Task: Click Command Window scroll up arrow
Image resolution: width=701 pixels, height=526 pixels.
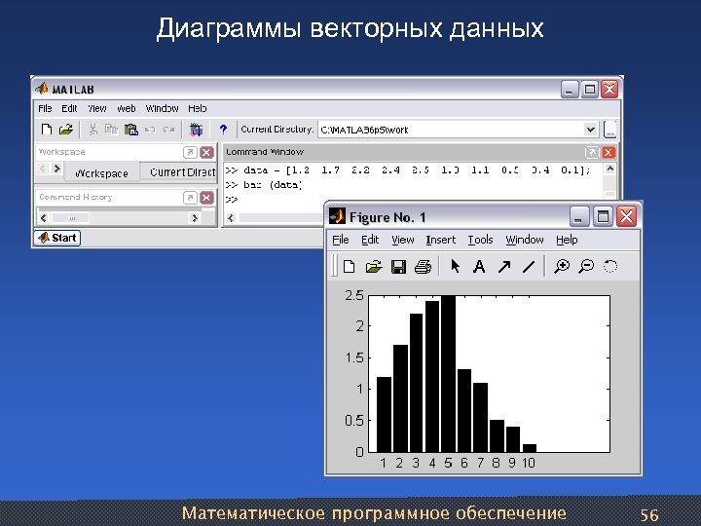Action: click(609, 169)
